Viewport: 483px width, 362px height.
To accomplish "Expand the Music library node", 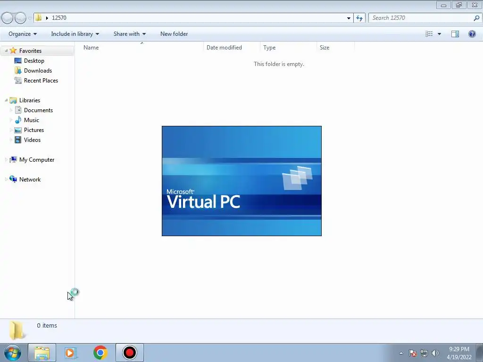I will [x=11, y=120].
